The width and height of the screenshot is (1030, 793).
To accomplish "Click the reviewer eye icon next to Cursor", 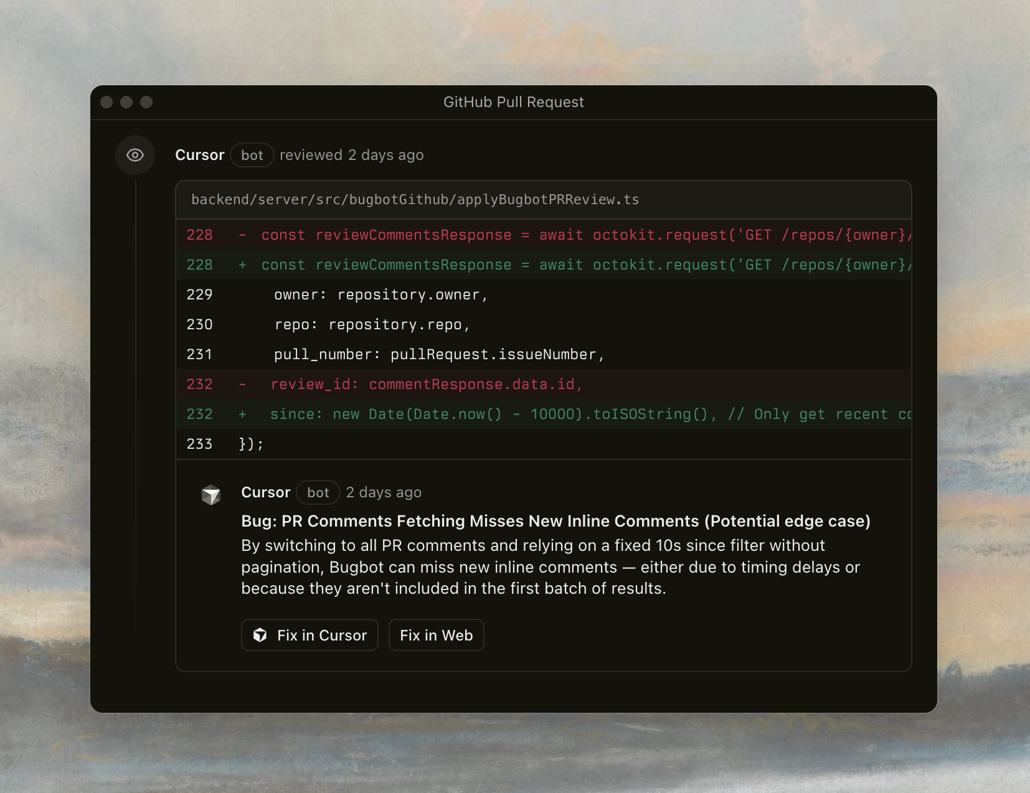I will (135, 154).
